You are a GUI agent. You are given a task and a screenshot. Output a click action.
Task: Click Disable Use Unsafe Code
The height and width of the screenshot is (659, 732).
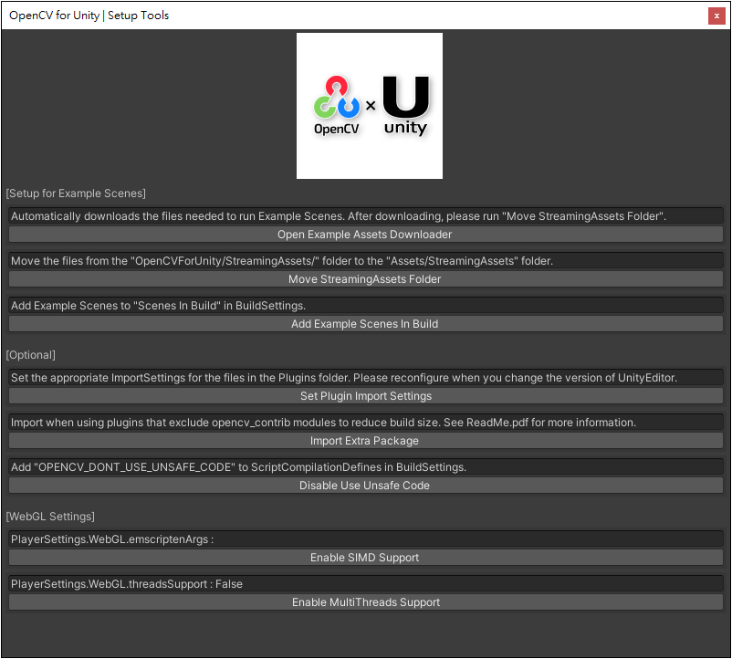[365, 486]
